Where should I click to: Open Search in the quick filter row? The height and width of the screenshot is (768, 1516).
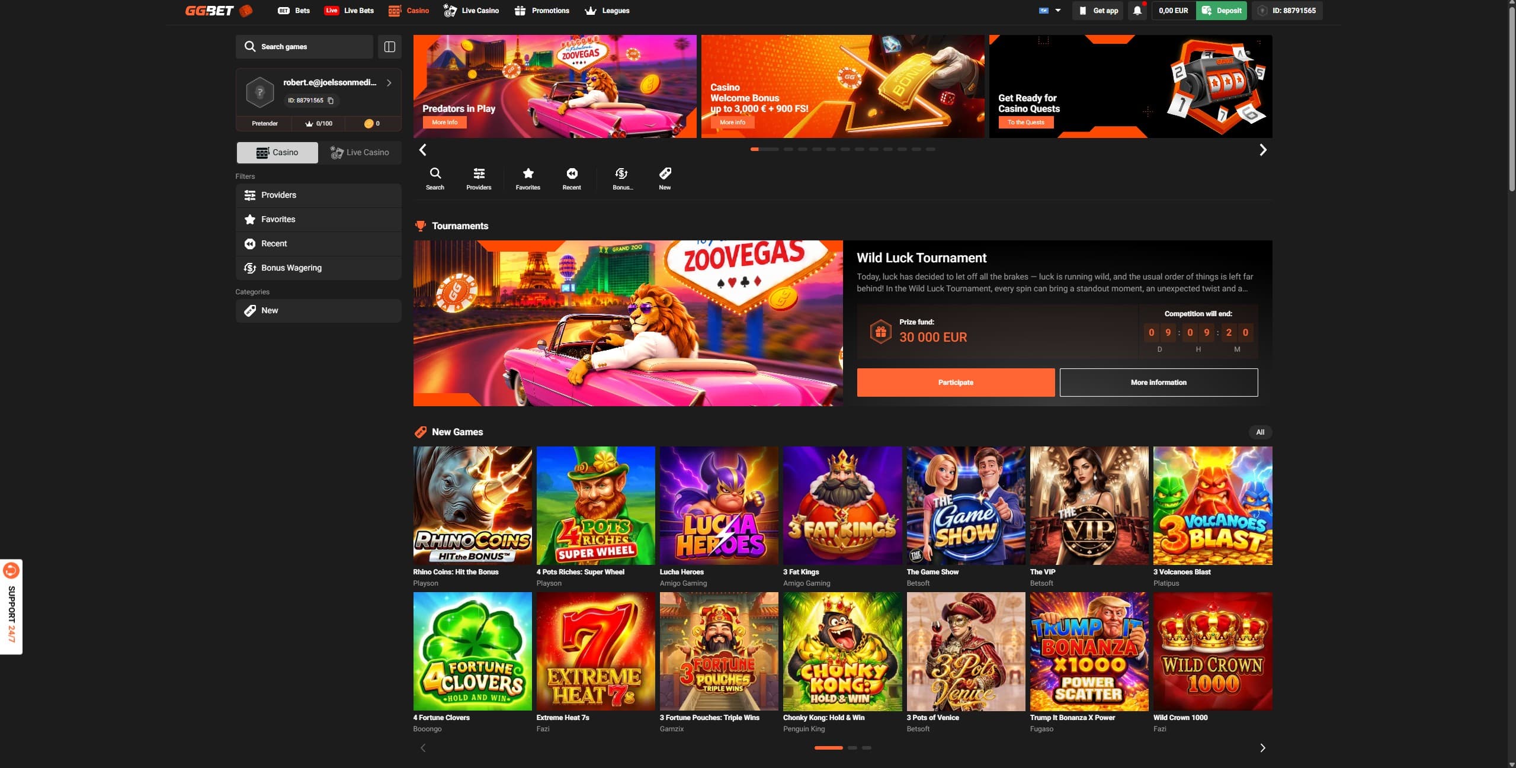(x=435, y=178)
